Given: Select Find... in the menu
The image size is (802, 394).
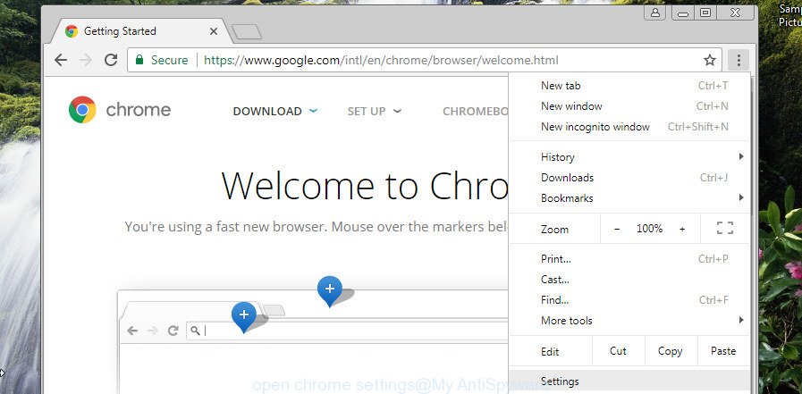Looking at the screenshot, I should (629, 300).
